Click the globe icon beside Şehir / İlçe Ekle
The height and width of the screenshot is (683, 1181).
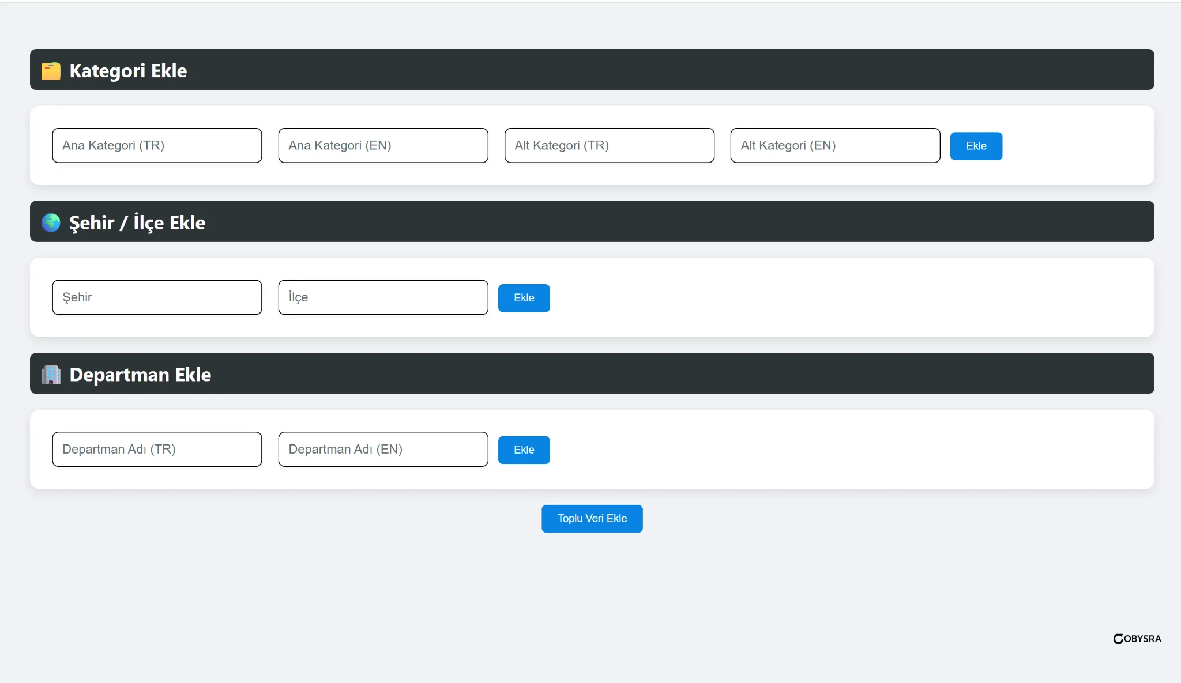click(x=51, y=222)
